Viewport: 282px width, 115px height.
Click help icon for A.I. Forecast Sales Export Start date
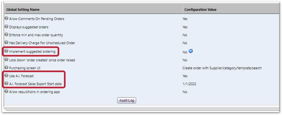click(6, 84)
